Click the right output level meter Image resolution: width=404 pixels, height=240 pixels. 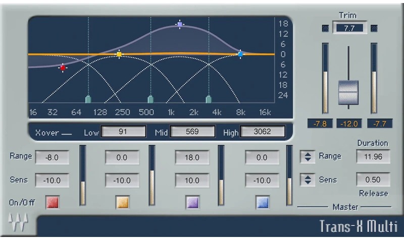click(x=374, y=78)
